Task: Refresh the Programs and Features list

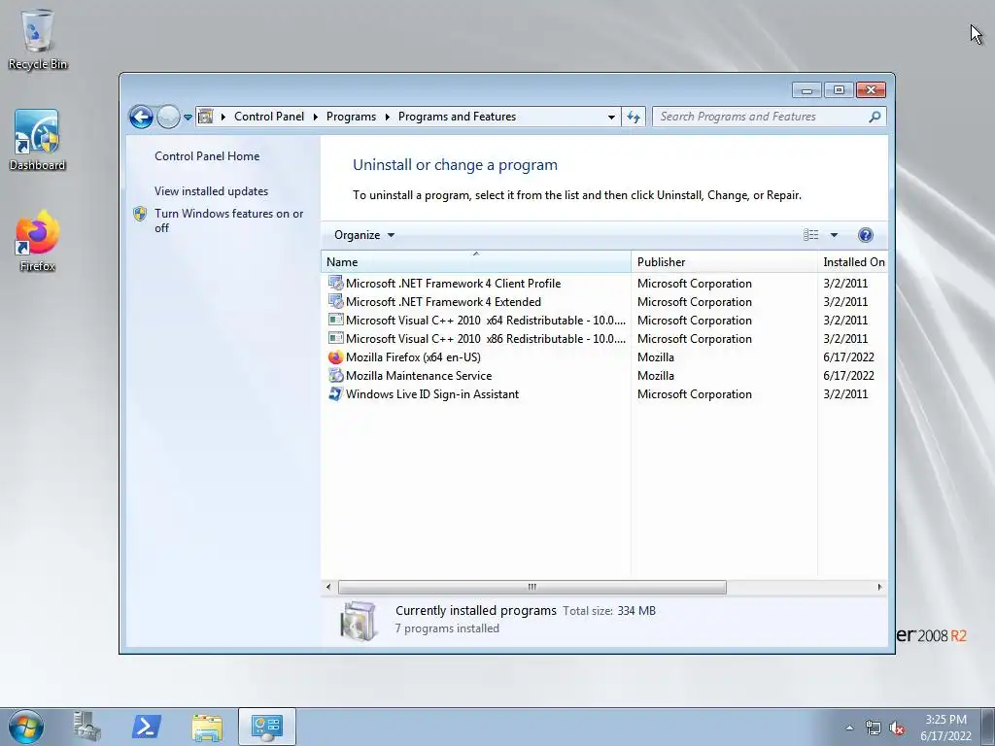Action: click(x=634, y=117)
